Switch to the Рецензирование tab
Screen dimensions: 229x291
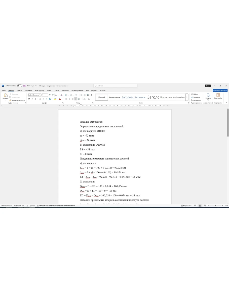coord(77,90)
